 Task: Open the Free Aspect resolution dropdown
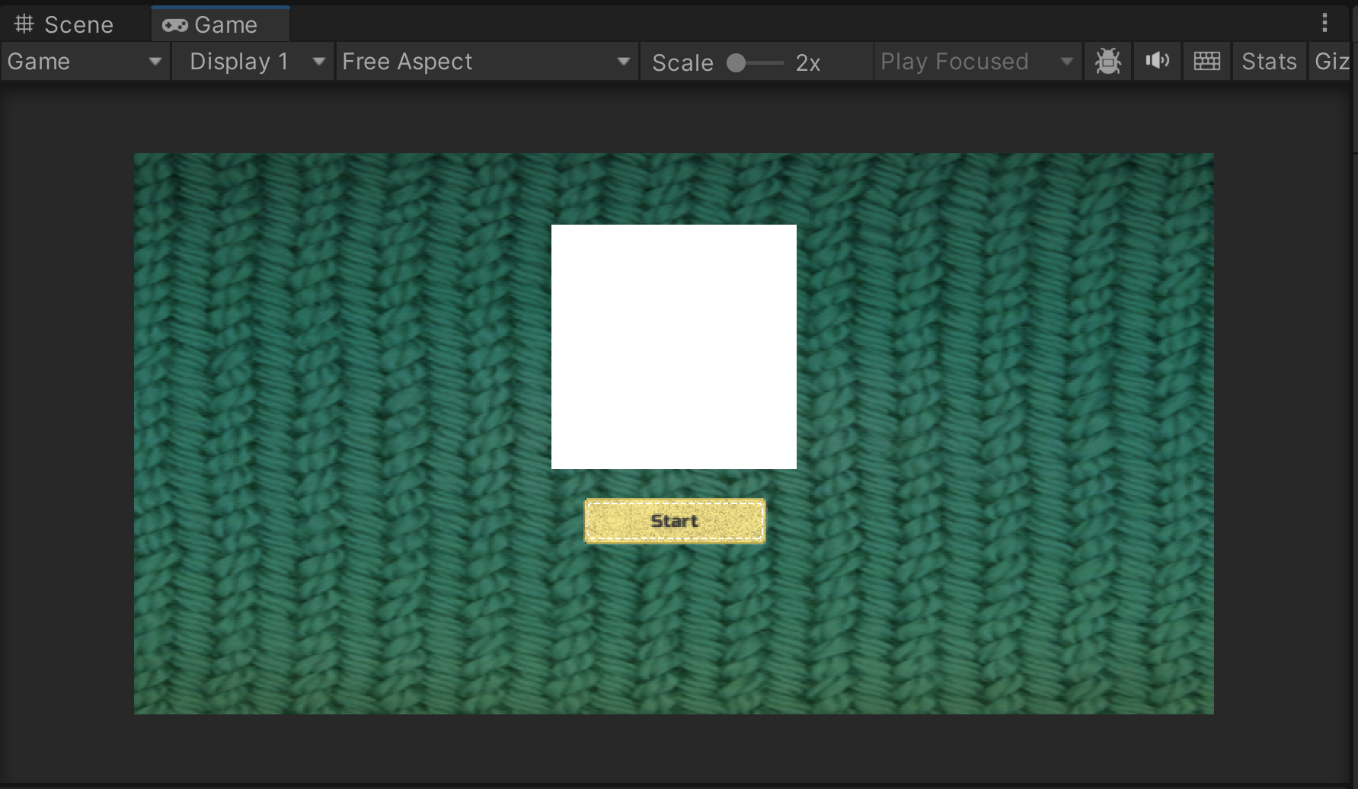pyautogui.click(x=486, y=62)
